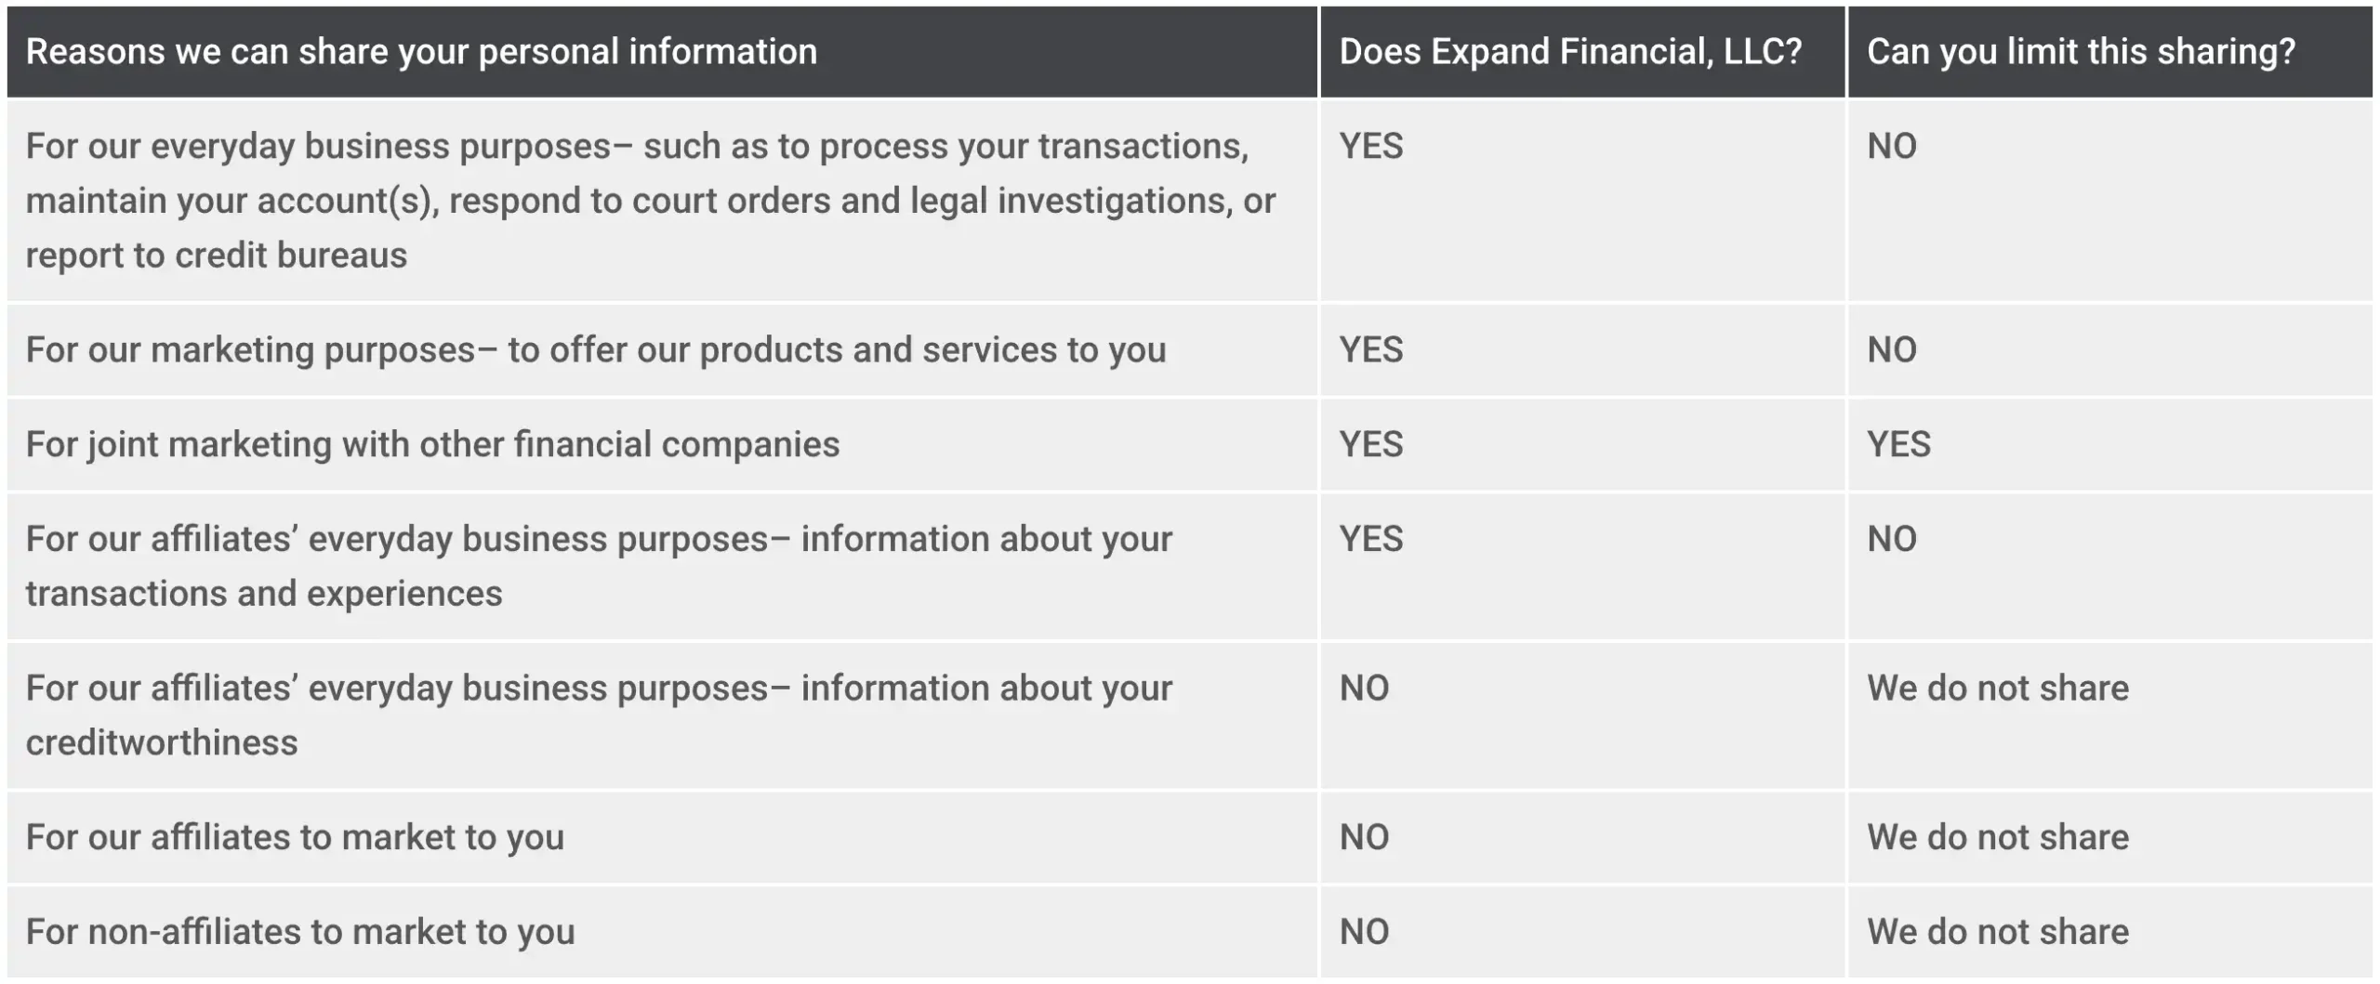Select the affiliates' creditworthiness row text
Viewport: 2380px width, 984px height.
[599, 715]
